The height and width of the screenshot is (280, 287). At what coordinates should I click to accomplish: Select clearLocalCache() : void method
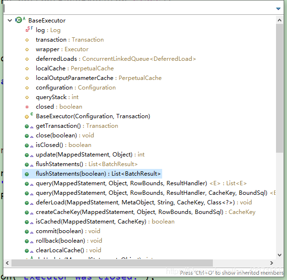(x=68, y=250)
